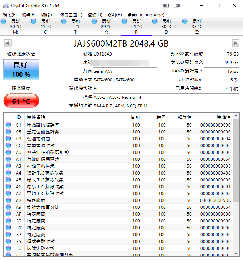This screenshot has height=260, width=243.
Task: Open the 編輯(E) menu
Action: [29, 15]
